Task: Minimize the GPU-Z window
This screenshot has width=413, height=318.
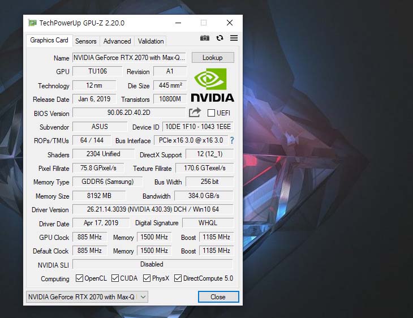Action: tap(178, 23)
